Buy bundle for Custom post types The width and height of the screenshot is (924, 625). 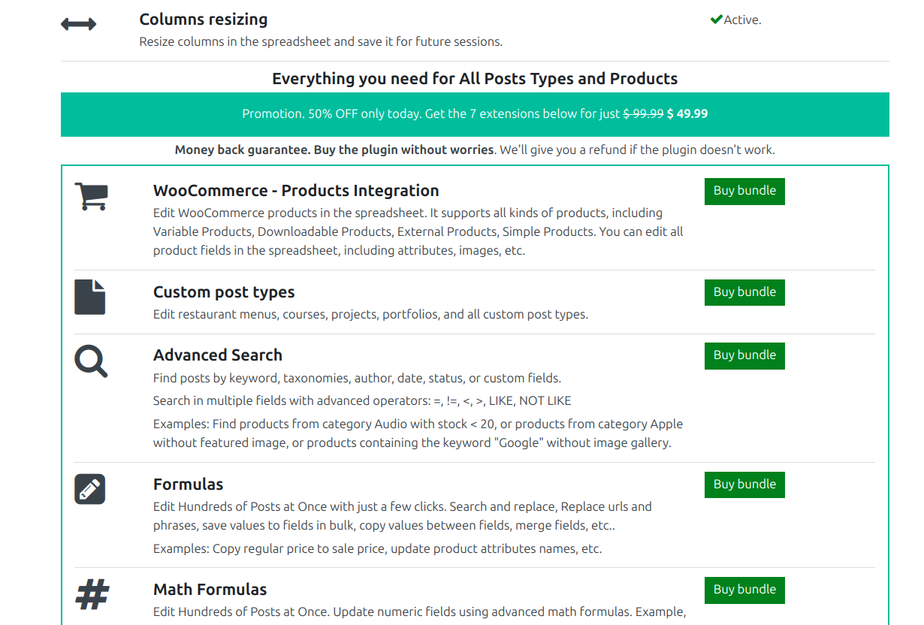[x=744, y=292]
